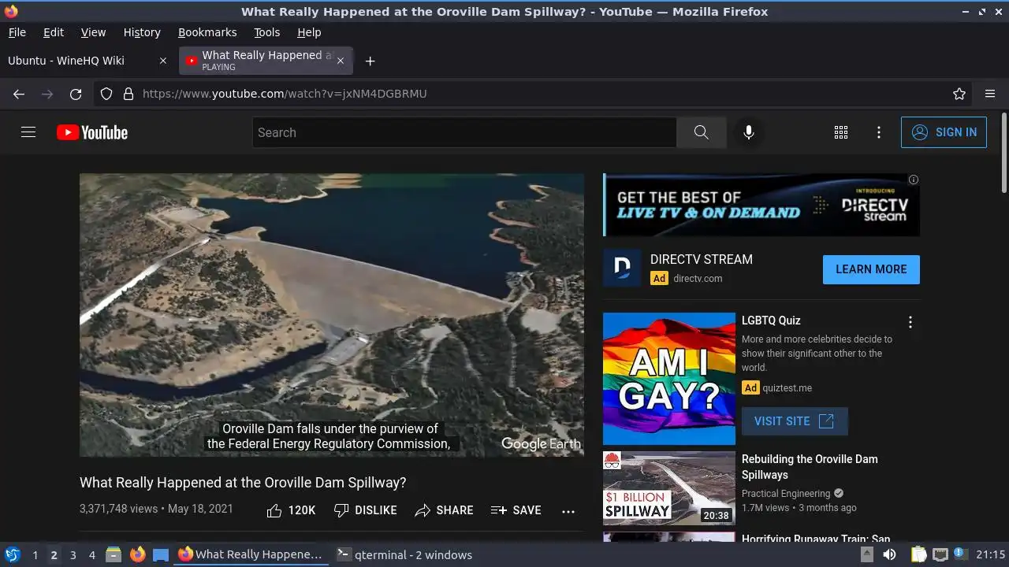Image resolution: width=1009 pixels, height=567 pixels.
Task: Open clipboard manager tray icon
Action: tap(918, 554)
